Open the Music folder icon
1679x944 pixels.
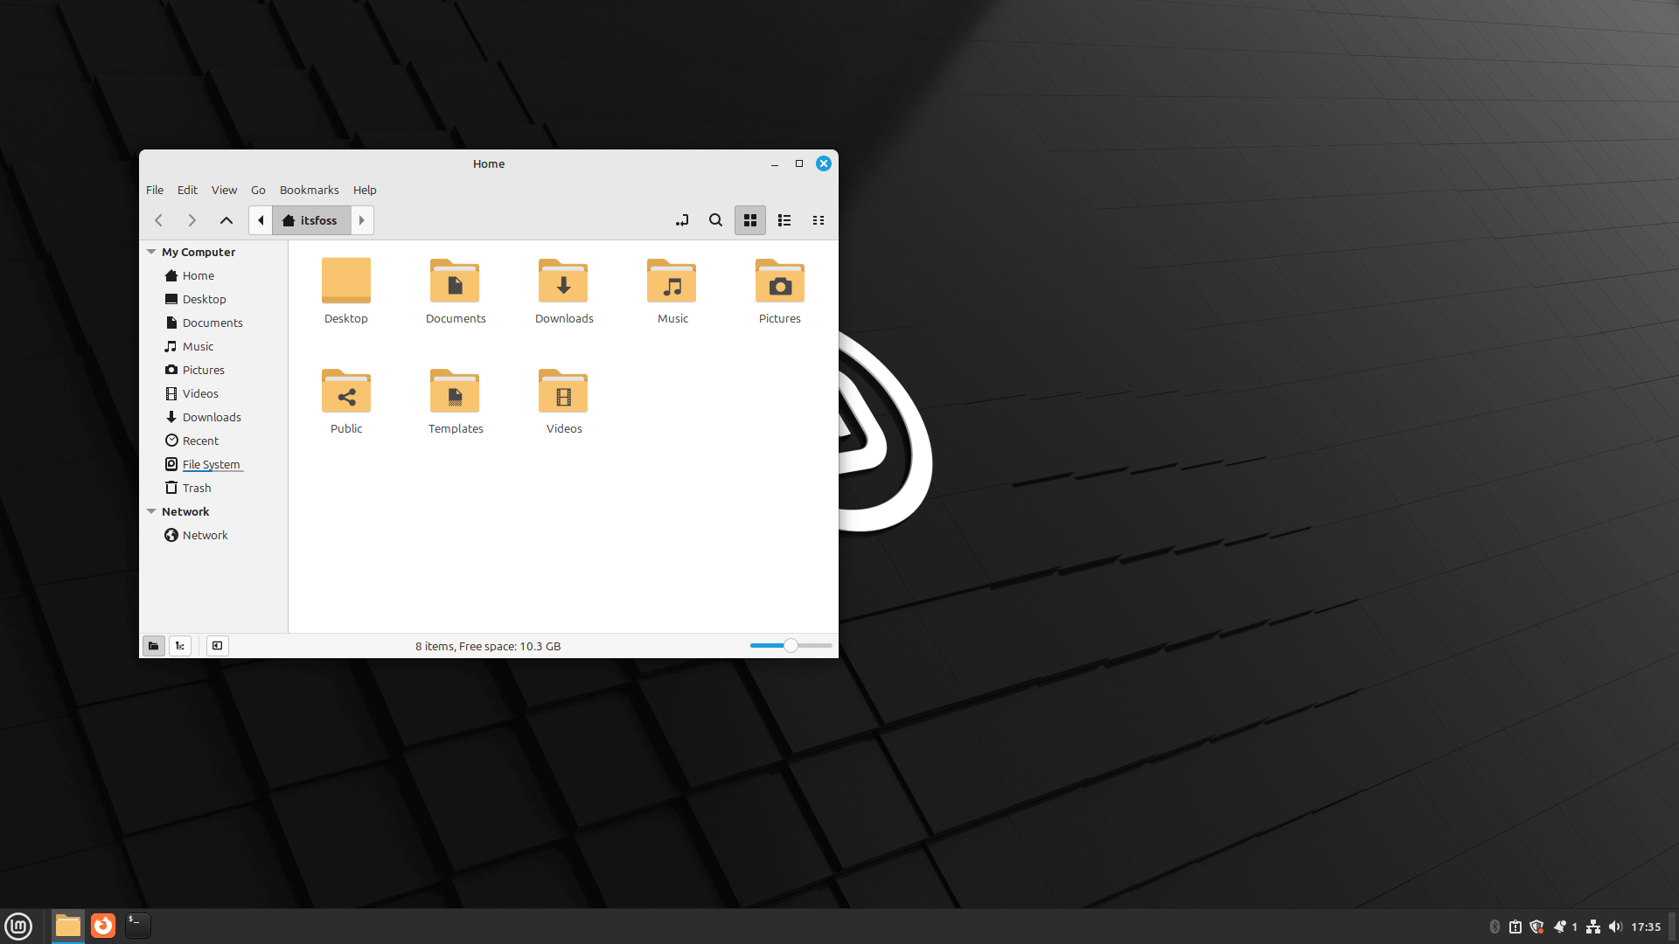[672, 281]
